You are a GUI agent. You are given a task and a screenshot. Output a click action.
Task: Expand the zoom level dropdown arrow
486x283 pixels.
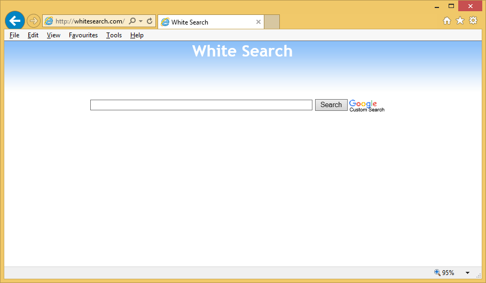(467, 273)
